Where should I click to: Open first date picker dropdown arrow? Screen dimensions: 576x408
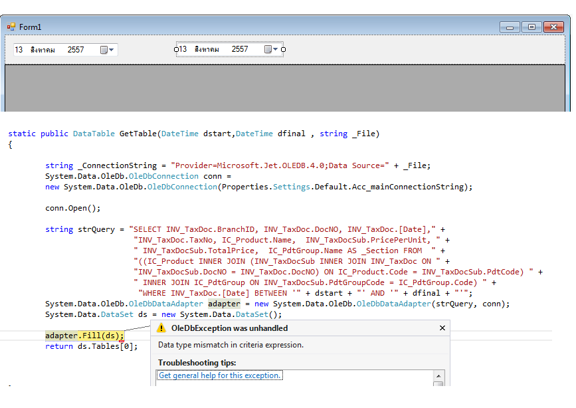pos(112,50)
